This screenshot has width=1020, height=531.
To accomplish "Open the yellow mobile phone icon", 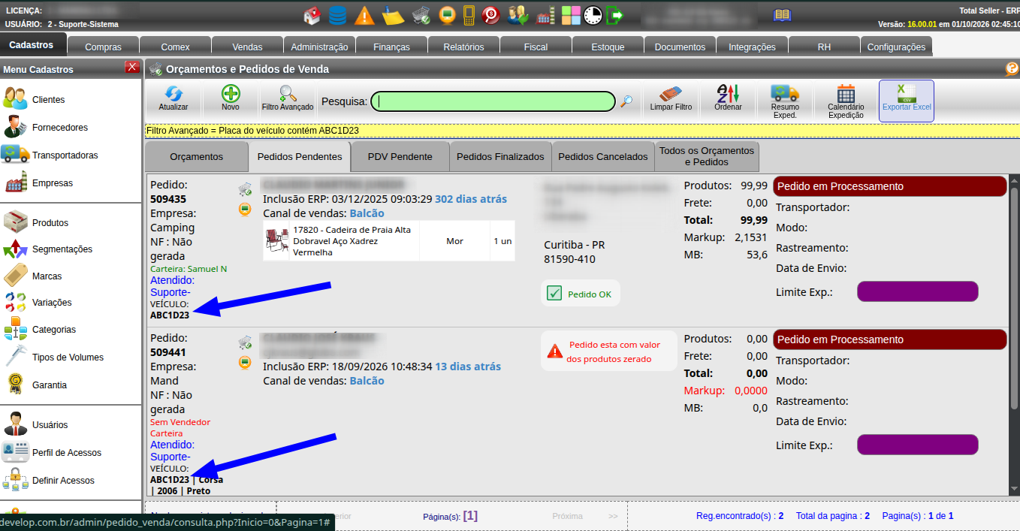I will (469, 15).
